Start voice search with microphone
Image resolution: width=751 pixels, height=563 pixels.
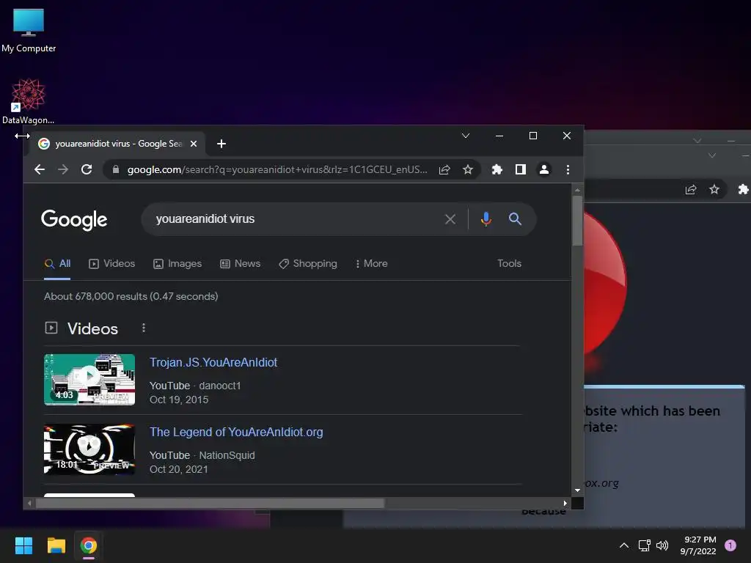click(486, 219)
